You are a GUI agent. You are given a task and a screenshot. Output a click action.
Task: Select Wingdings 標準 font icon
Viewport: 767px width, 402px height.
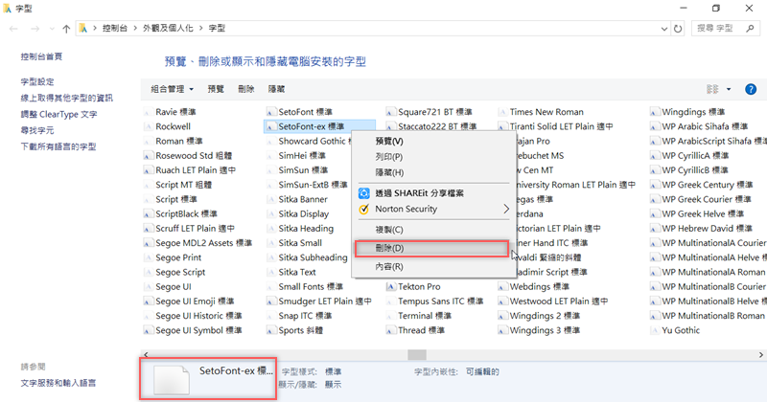point(654,112)
